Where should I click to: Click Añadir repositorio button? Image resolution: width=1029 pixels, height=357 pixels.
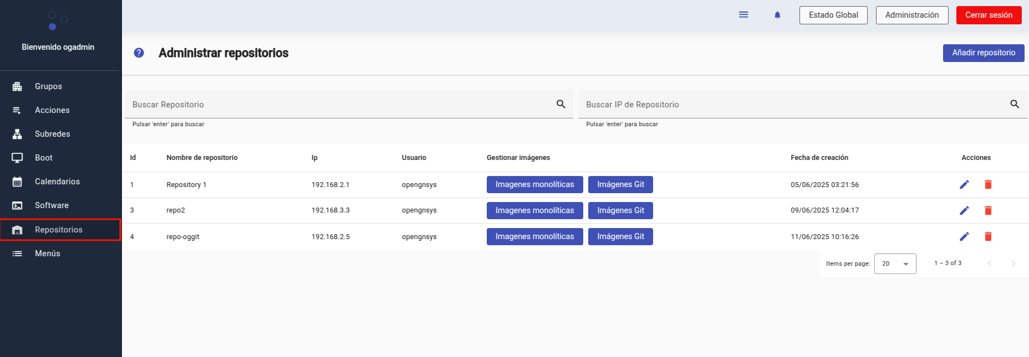983,53
